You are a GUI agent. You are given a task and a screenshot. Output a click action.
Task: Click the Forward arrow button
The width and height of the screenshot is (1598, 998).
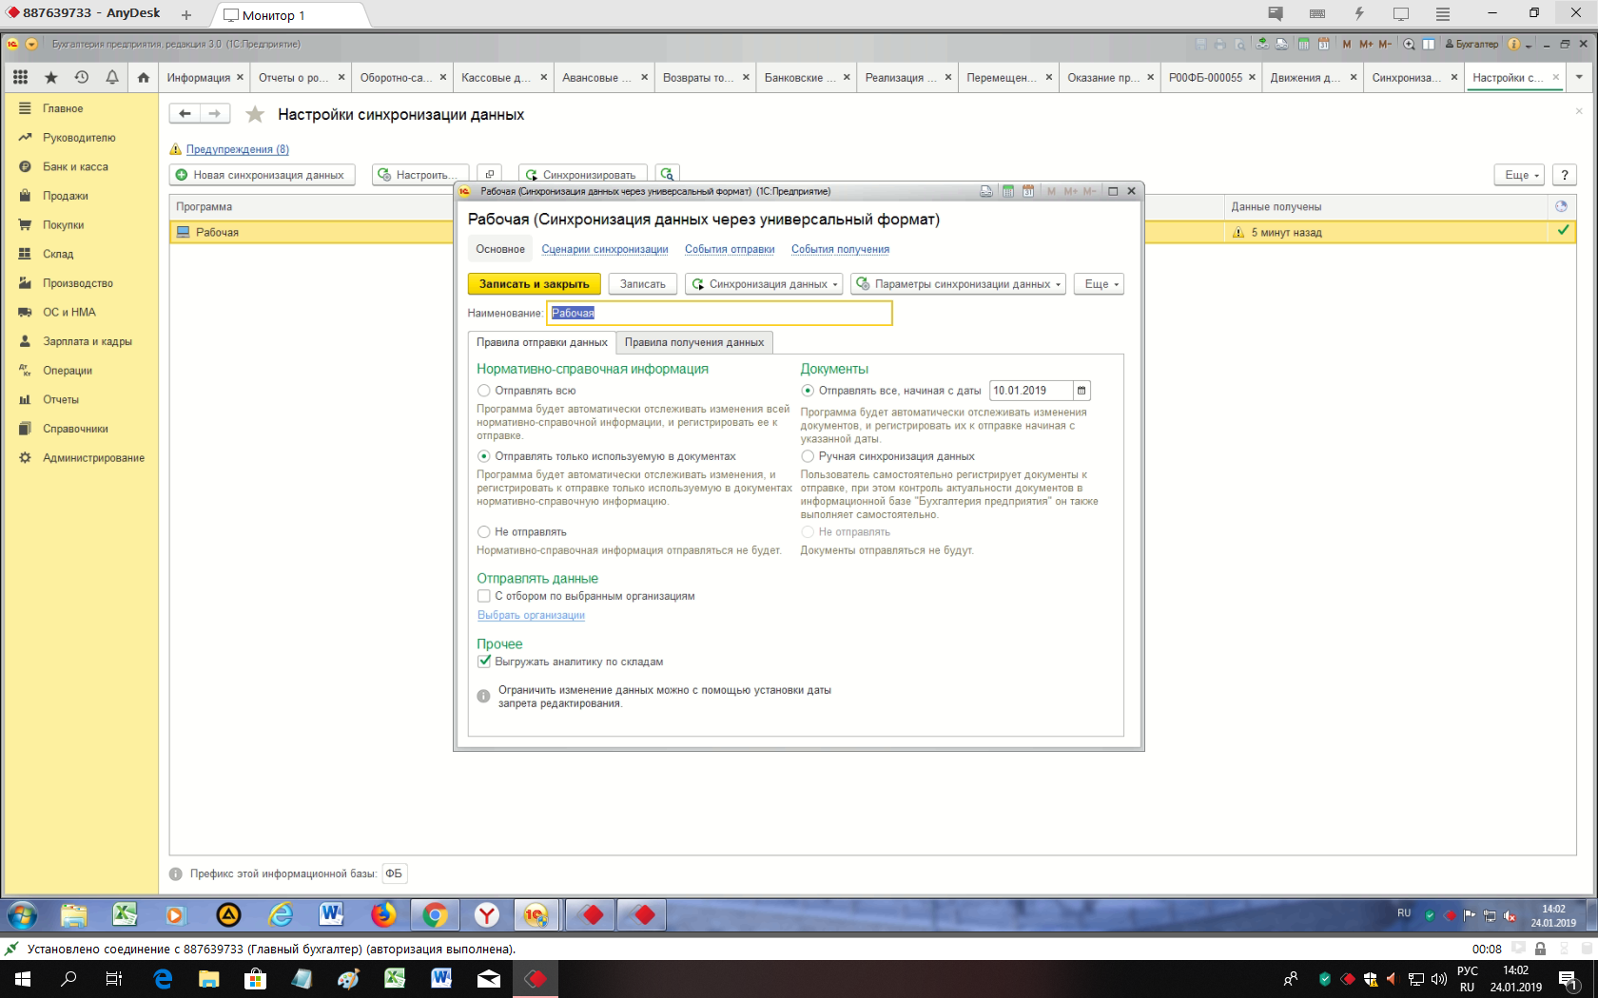215,114
